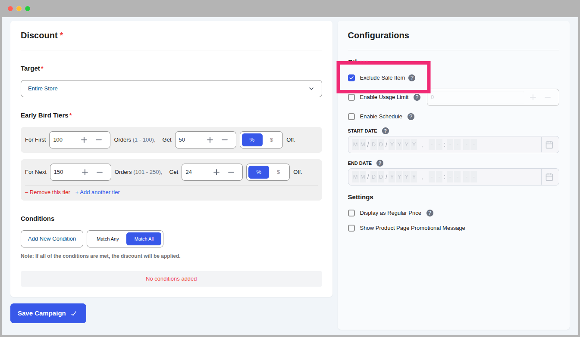Switch first tier discount to dollar type

tap(271, 140)
